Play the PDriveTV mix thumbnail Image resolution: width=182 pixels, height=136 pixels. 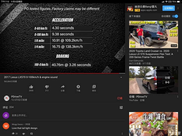[x=153, y=80]
